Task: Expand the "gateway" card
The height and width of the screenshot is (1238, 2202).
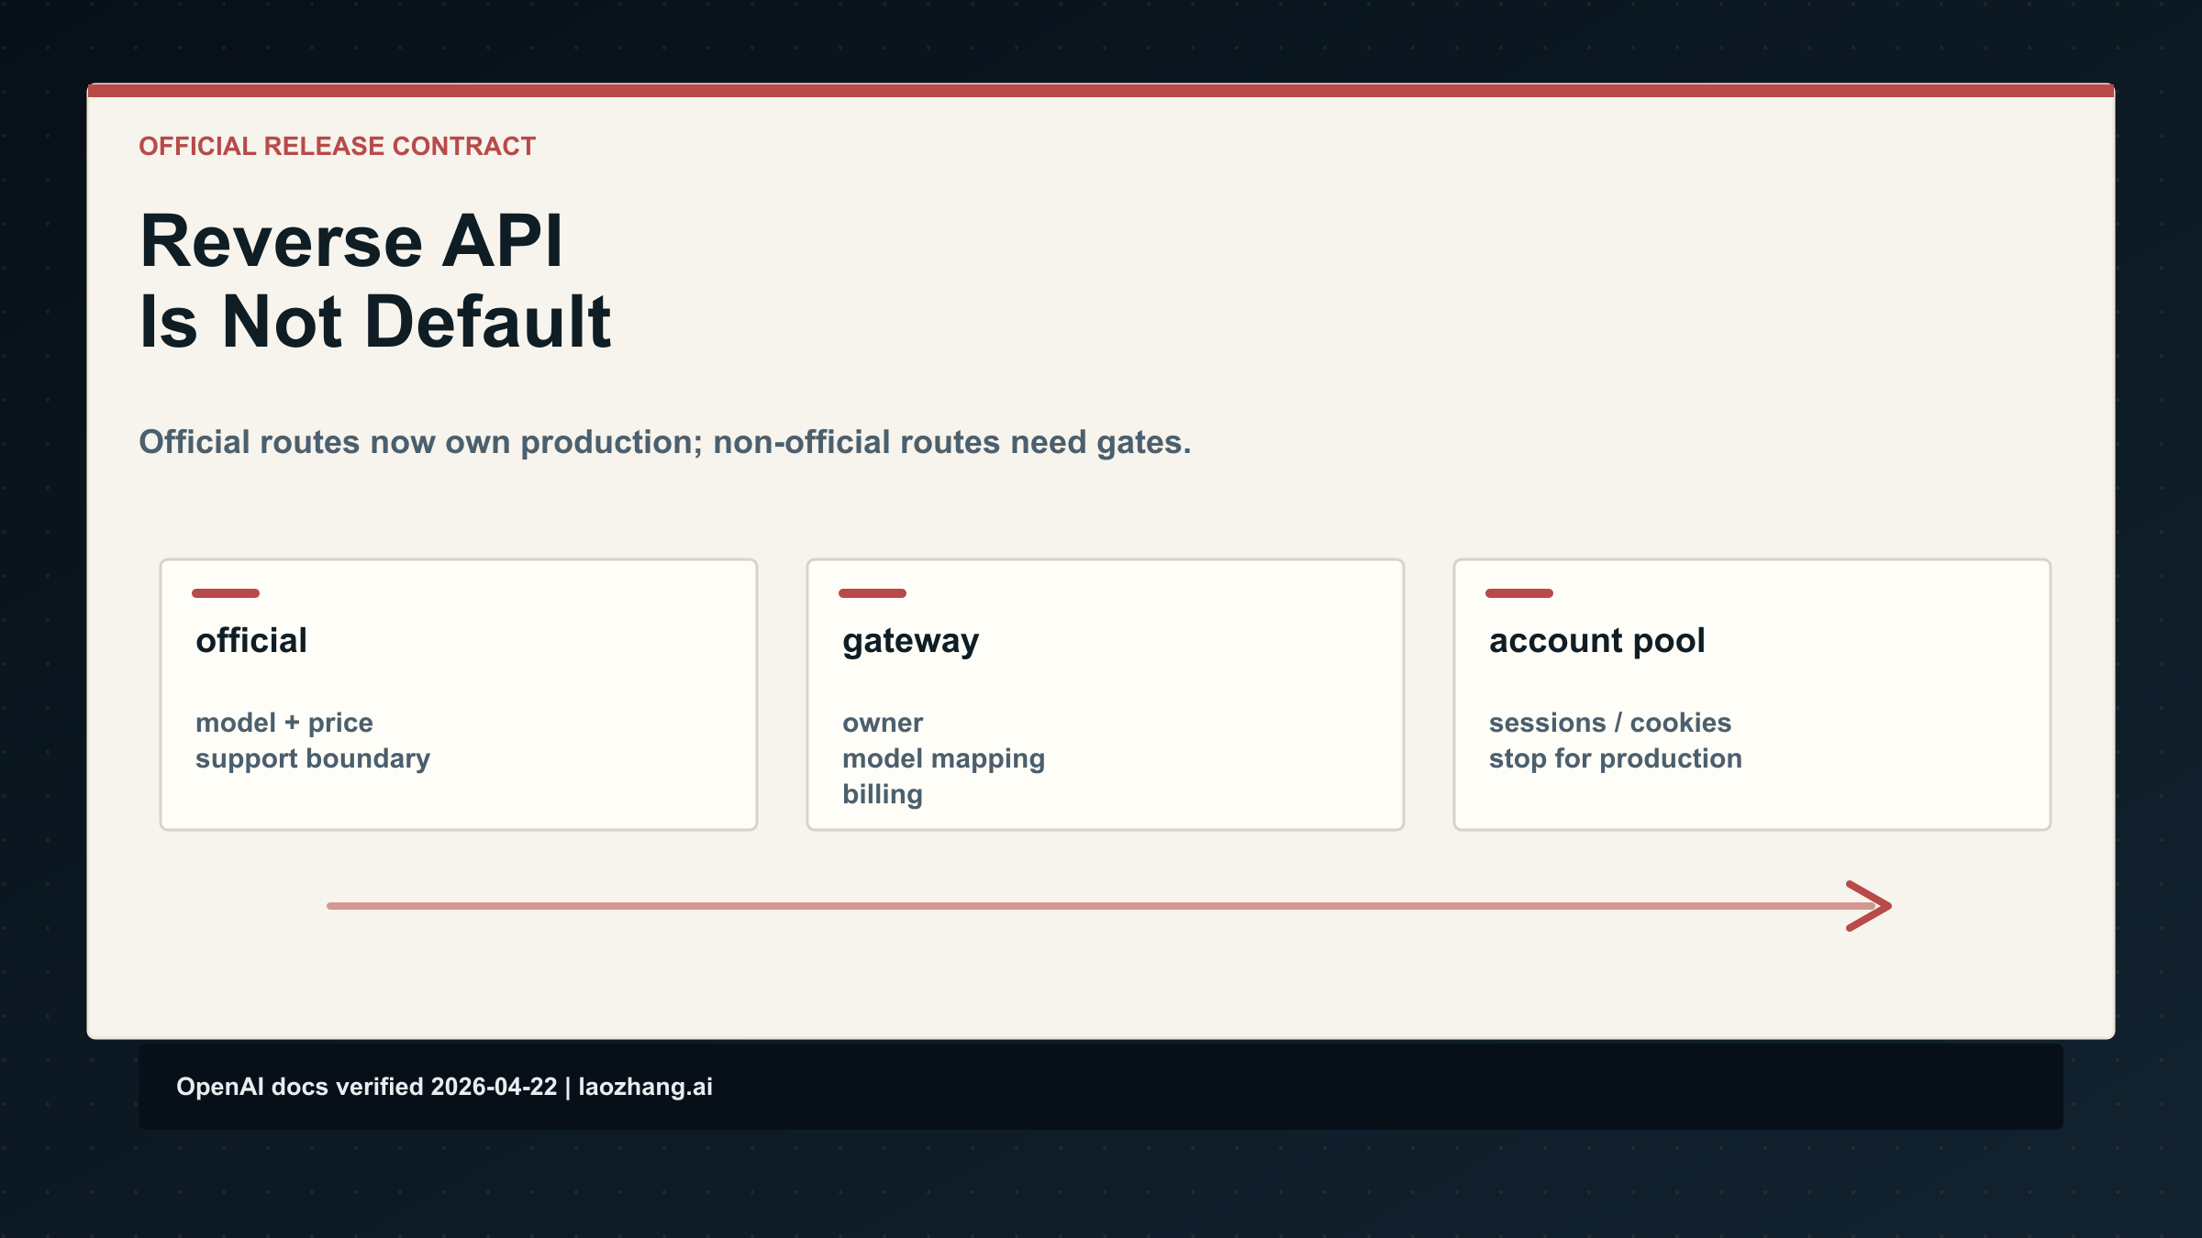Action: pyautogui.click(x=1105, y=694)
